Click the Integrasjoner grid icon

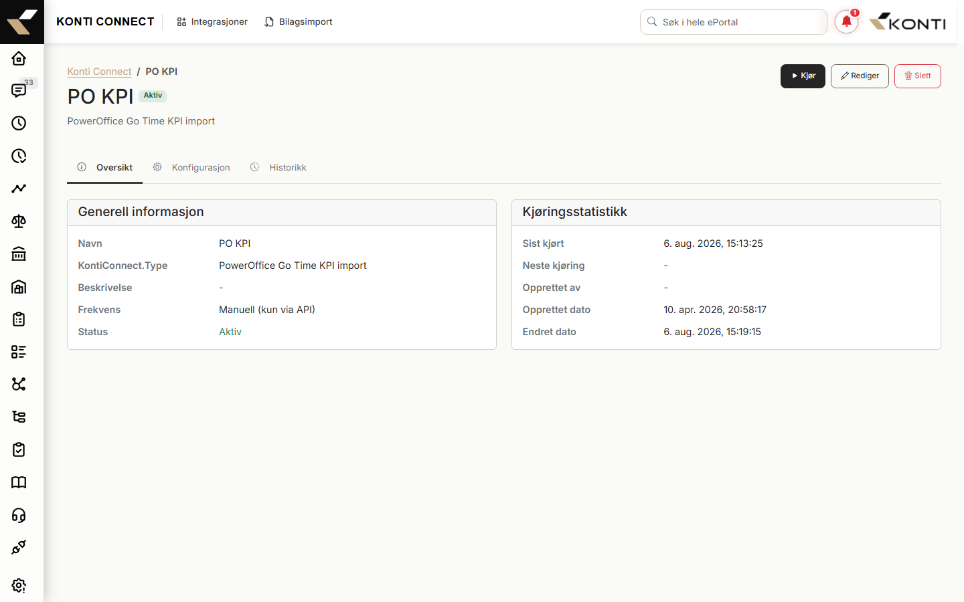pos(181,22)
